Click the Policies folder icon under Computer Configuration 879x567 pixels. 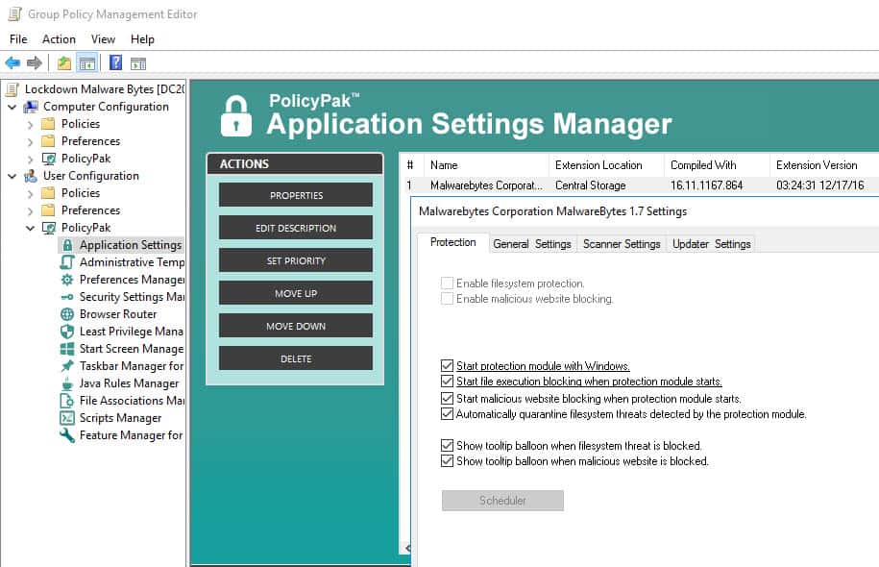(x=49, y=124)
